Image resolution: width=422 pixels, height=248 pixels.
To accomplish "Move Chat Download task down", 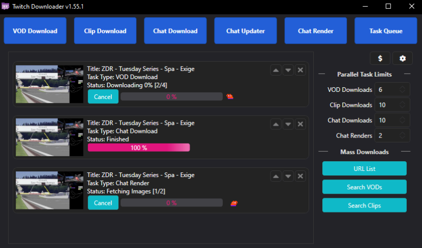I will point(288,124).
